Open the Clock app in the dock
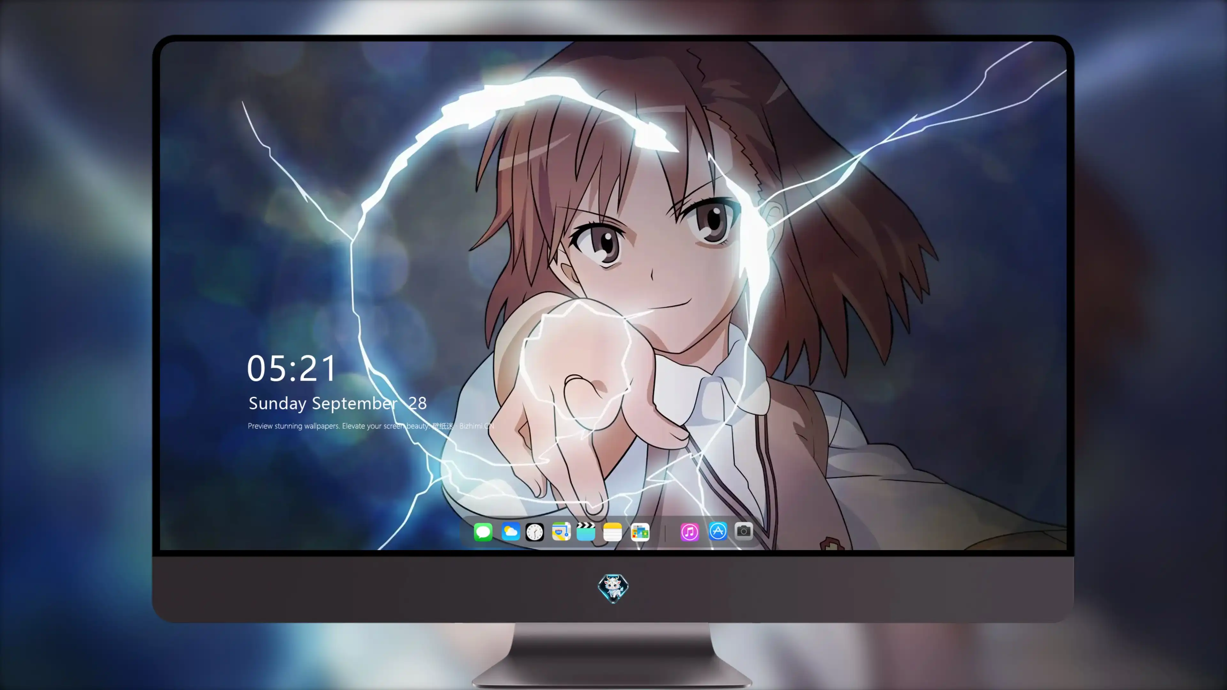Viewport: 1227px width, 690px height. pyautogui.click(x=535, y=532)
